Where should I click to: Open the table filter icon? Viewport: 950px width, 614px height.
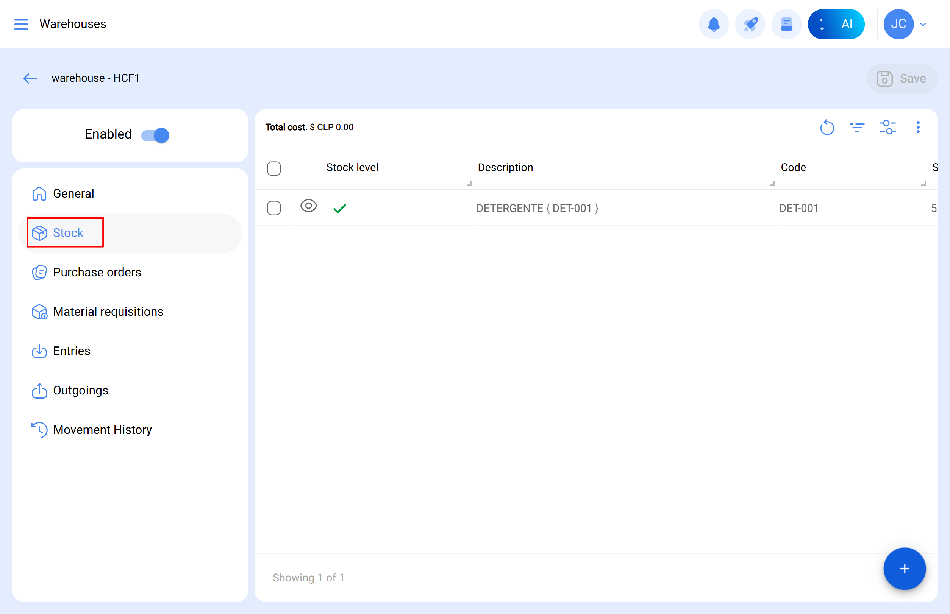pos(857,128)
